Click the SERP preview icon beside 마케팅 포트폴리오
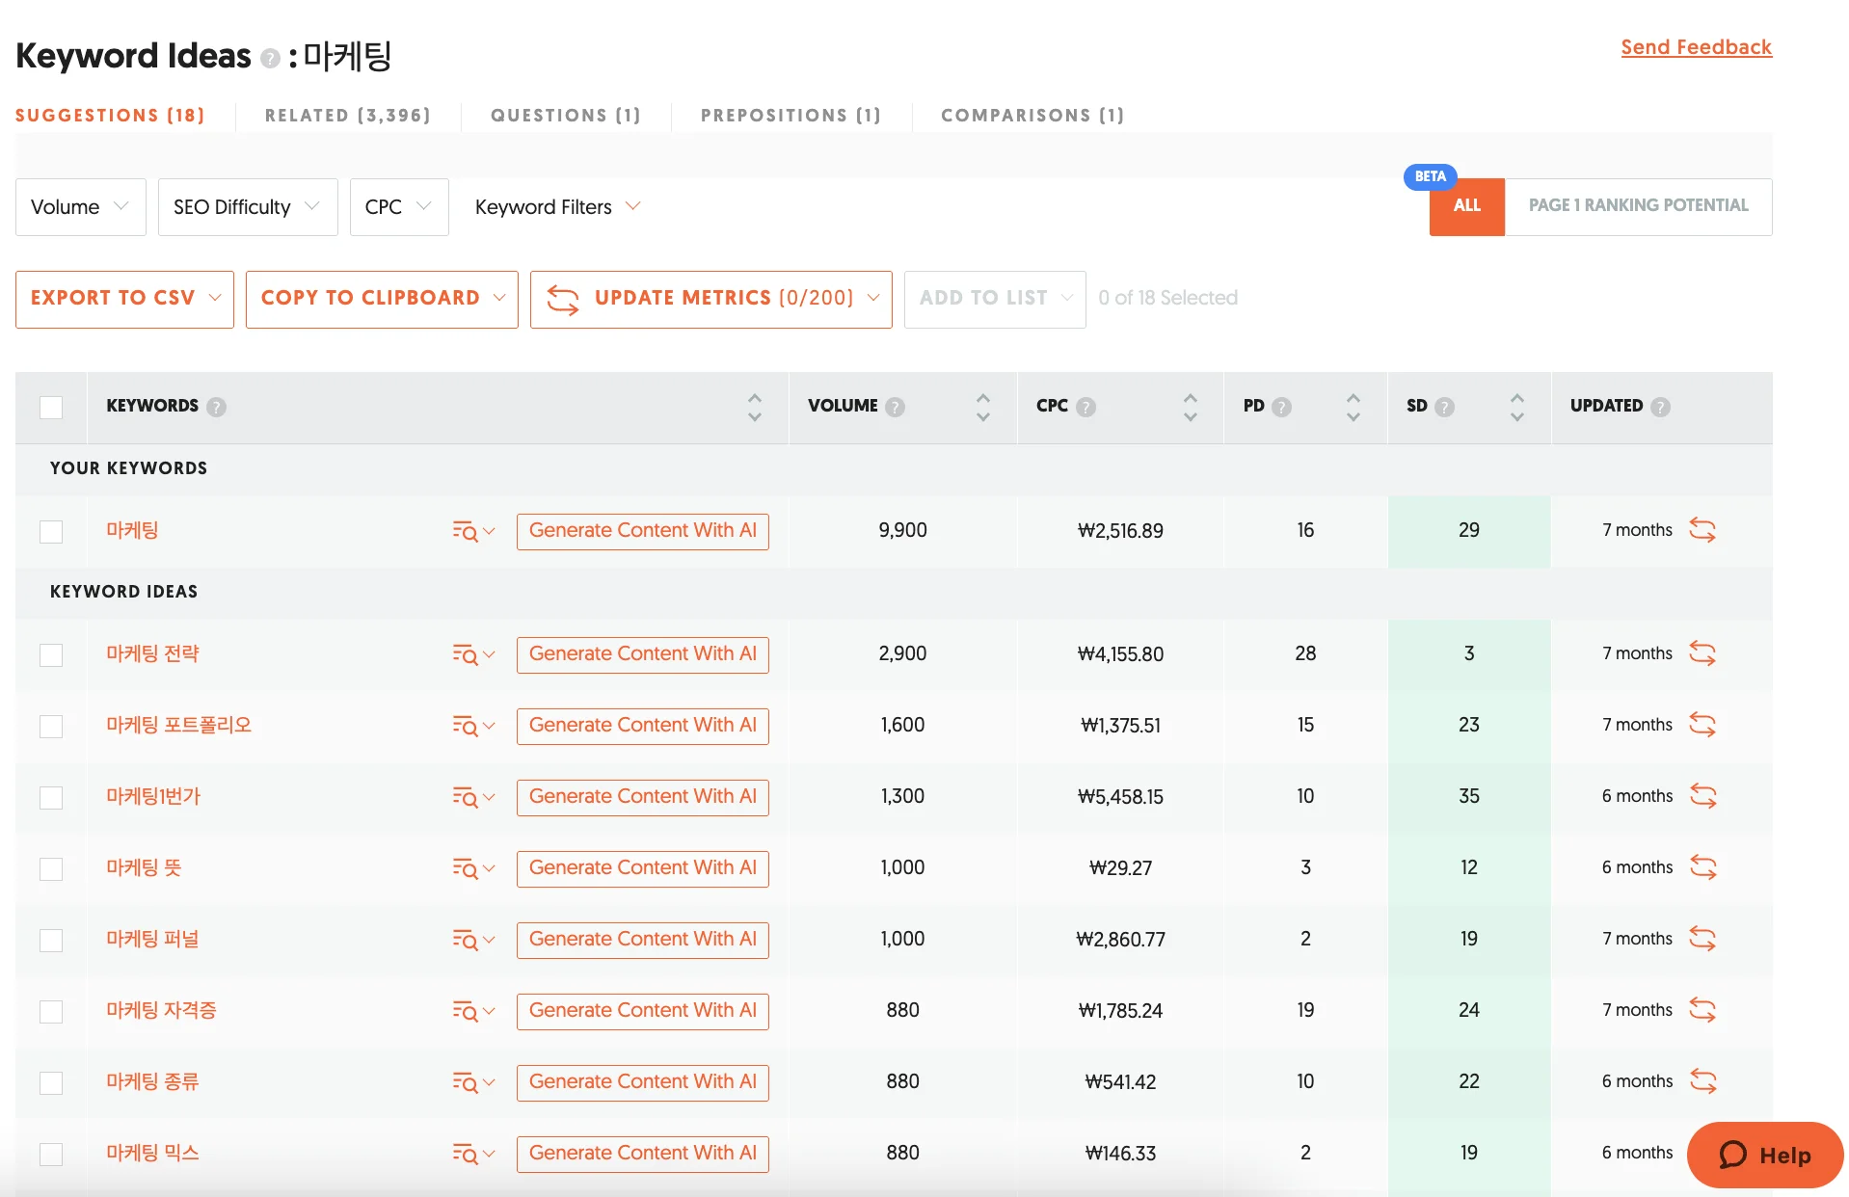The height and width of the screenshot is (1197, 1849). [467, 726]
